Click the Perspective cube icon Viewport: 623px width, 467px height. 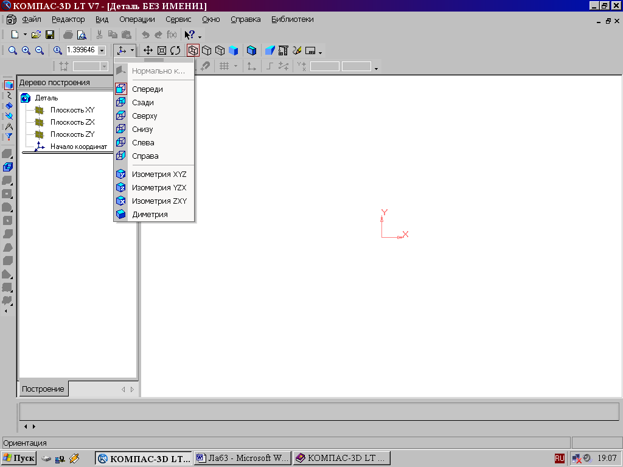pos(251,50)
